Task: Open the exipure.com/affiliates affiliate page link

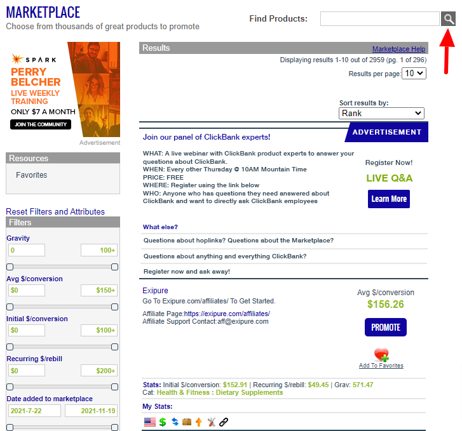Action: tap(227, 314)
